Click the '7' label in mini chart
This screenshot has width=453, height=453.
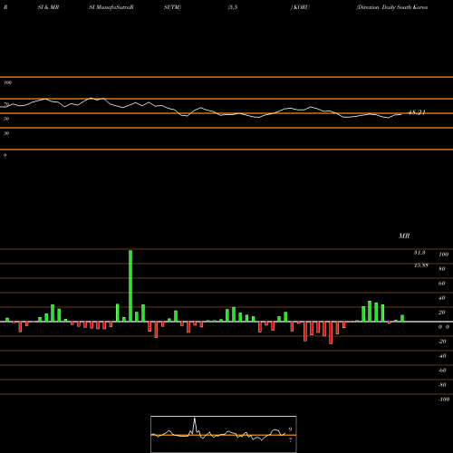pyautogui.click(x=290, y=440)
